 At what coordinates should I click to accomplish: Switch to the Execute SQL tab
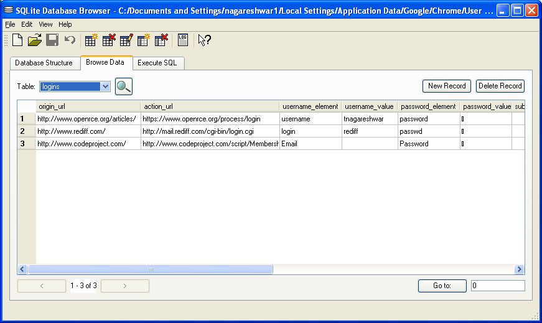pyautogui.click(x=157, y=63)
